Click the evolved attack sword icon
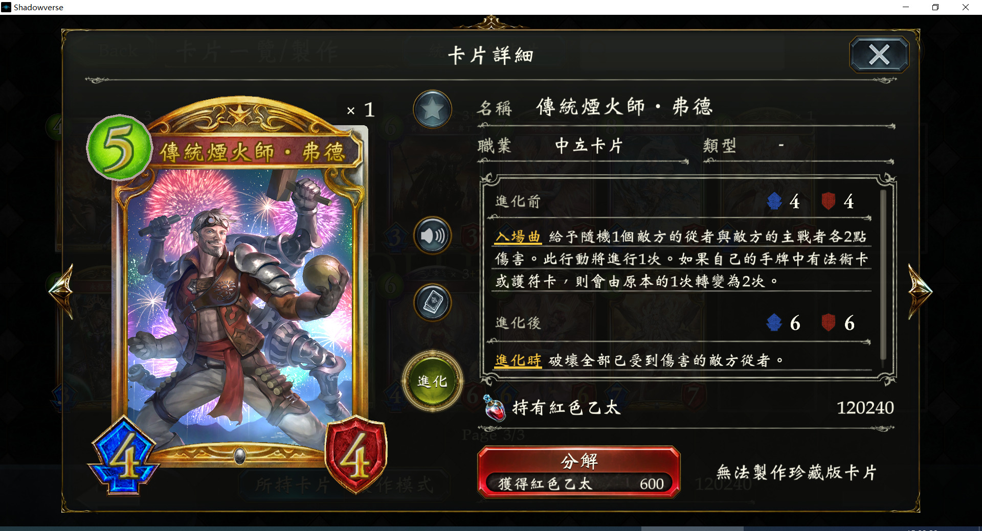Screen dimensions: 982x531 (774, 322)
